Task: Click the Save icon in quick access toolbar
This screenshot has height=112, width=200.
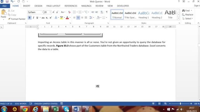Action: 7,2
